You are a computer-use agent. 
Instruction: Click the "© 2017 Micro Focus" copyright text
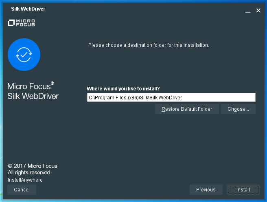click(32, 166)
